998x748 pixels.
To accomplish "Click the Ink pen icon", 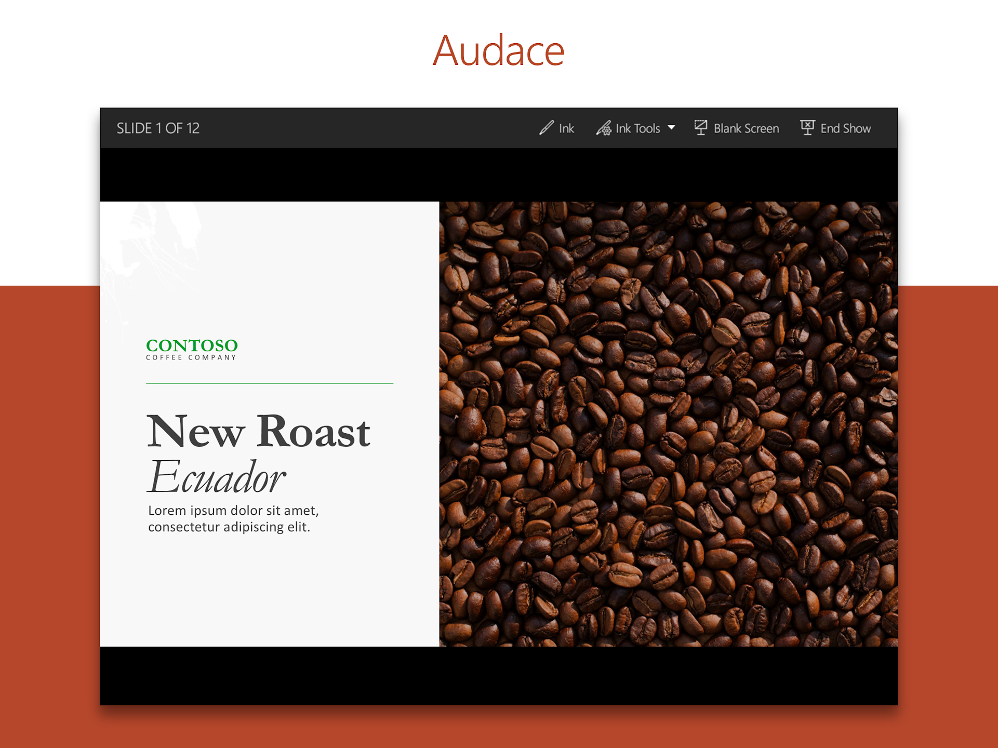I will 546,128.
